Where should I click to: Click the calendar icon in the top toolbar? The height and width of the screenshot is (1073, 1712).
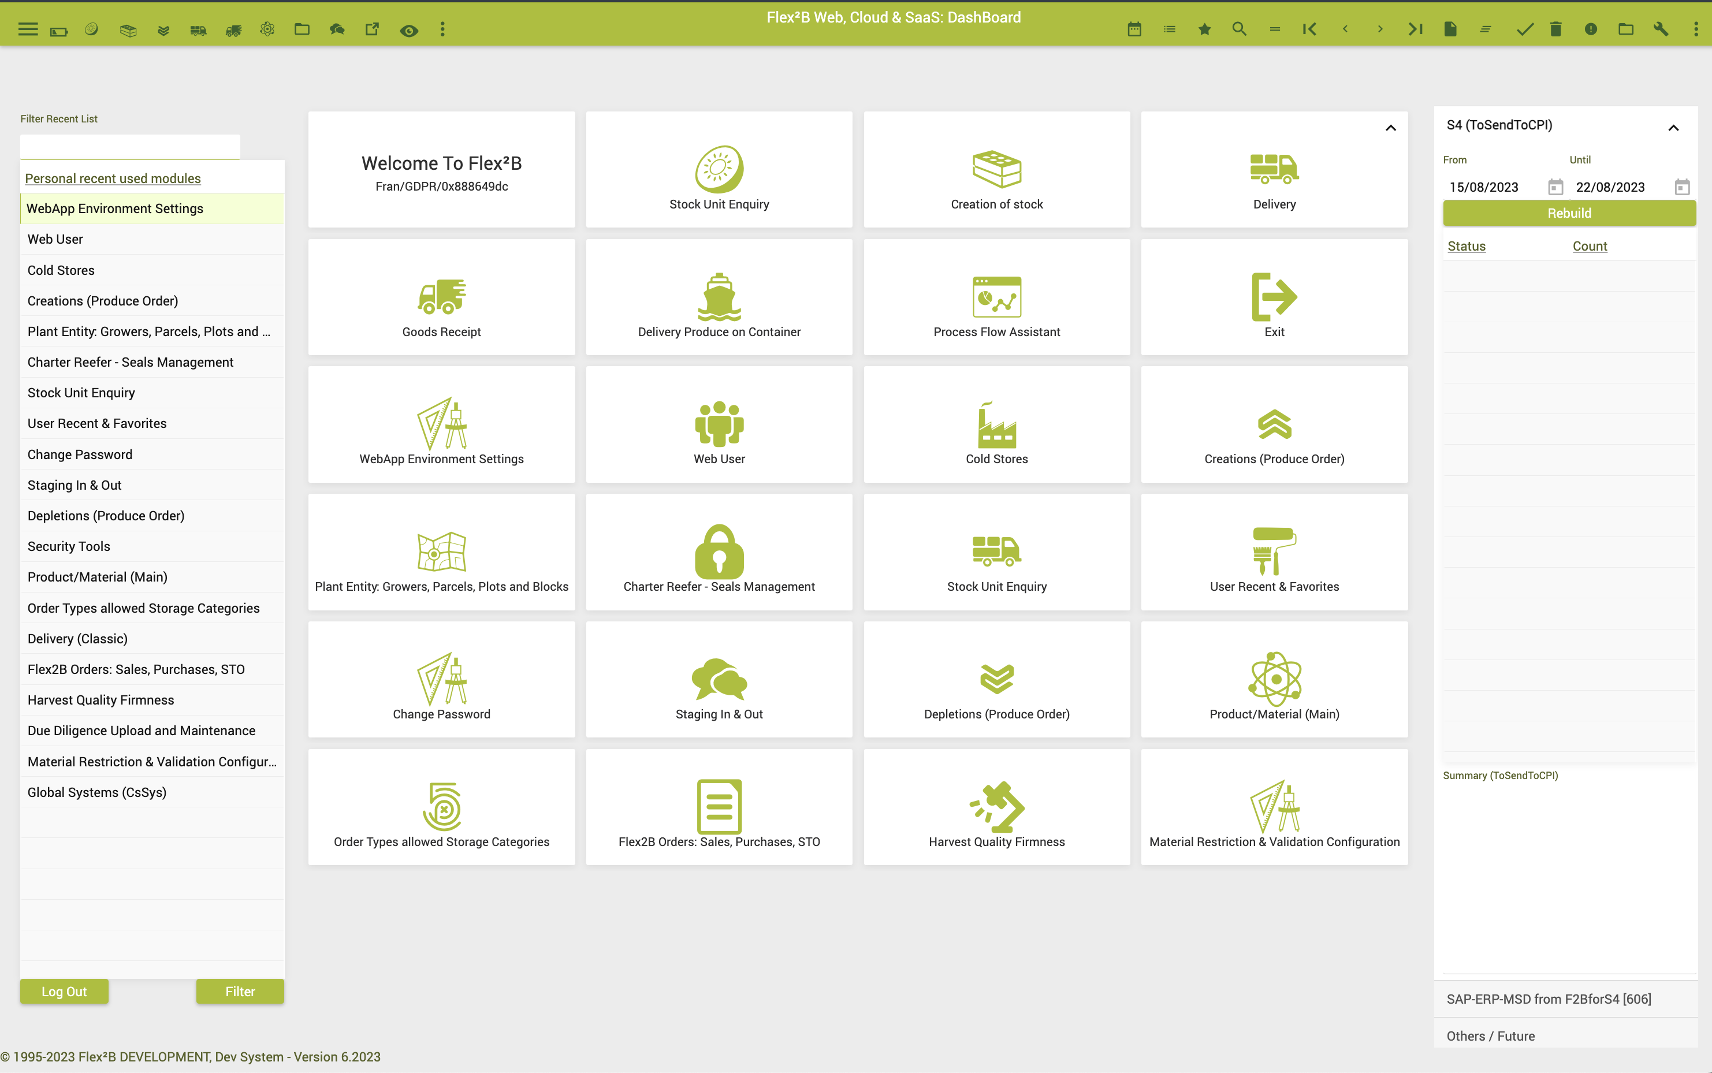tap(1134, 29)
